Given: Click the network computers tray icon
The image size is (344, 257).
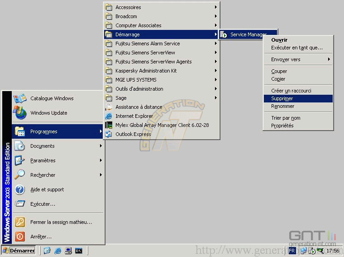Looking at the screenshot, I should tap(304, 251).
